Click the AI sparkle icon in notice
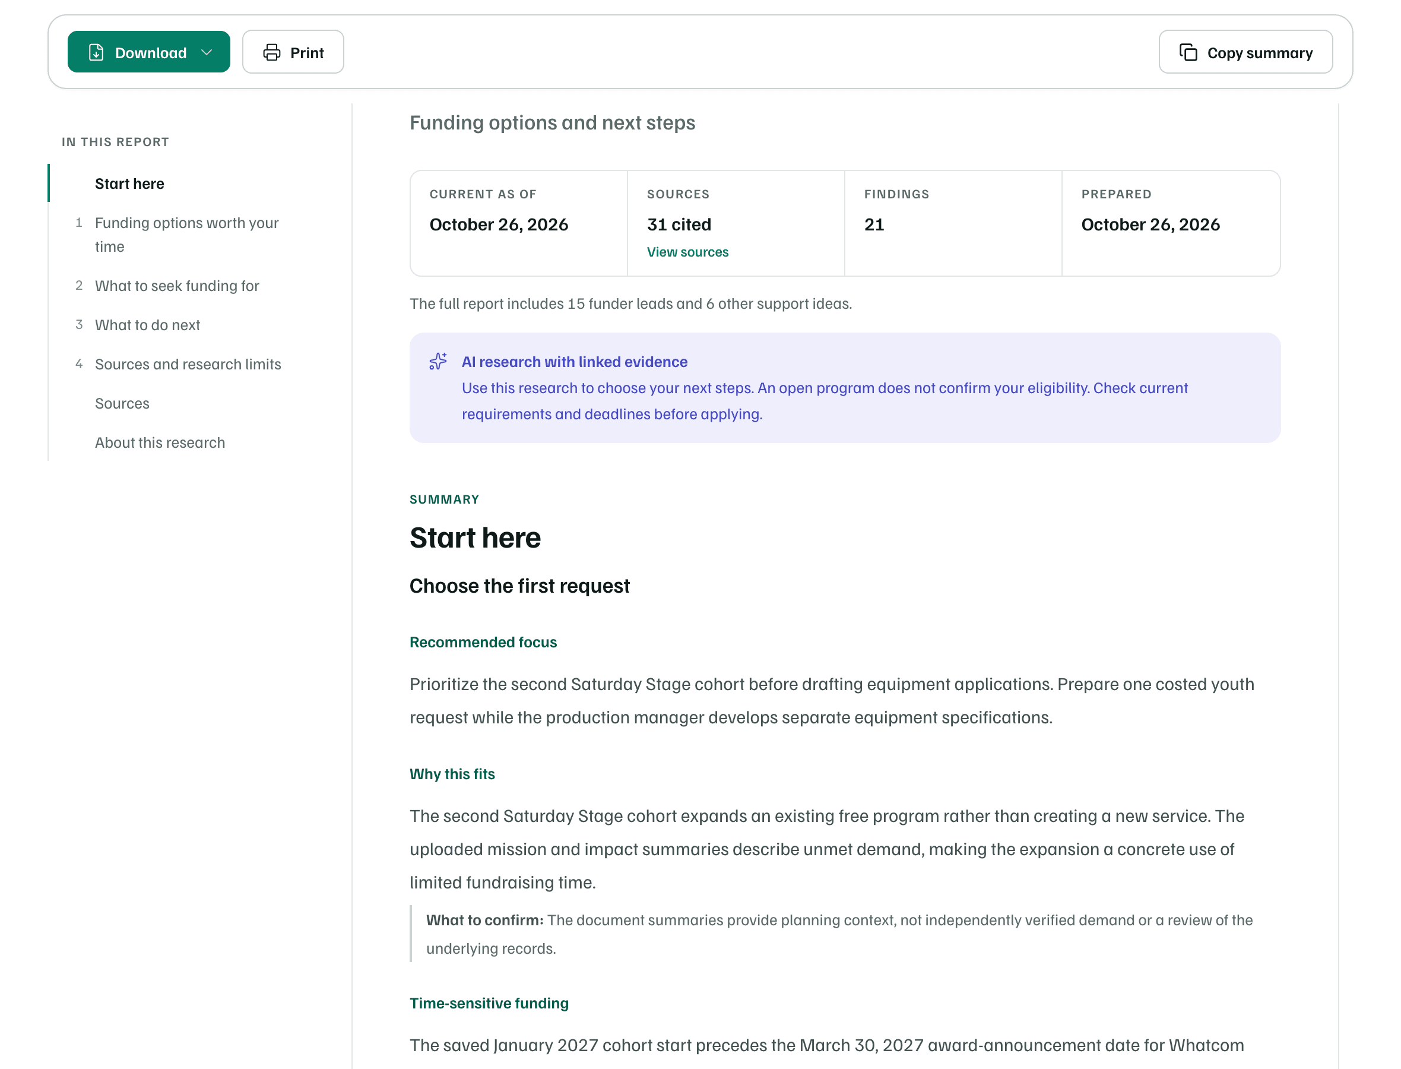This screenshot has height=1069, width=1401. pos(438,362)
